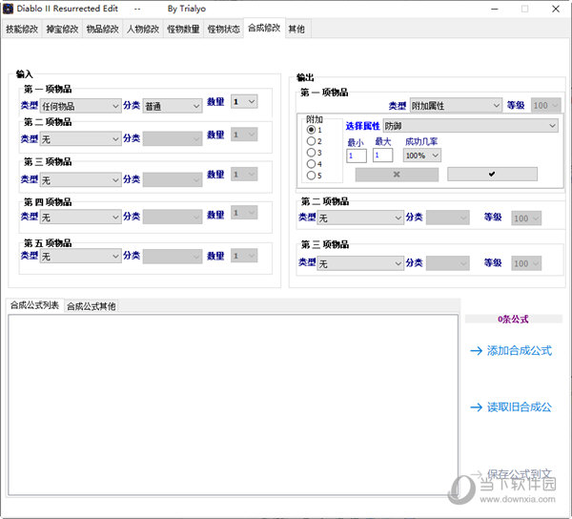Click the 最小 value input field
Screen dimensions: 572x519
click(x=357, y=156)
